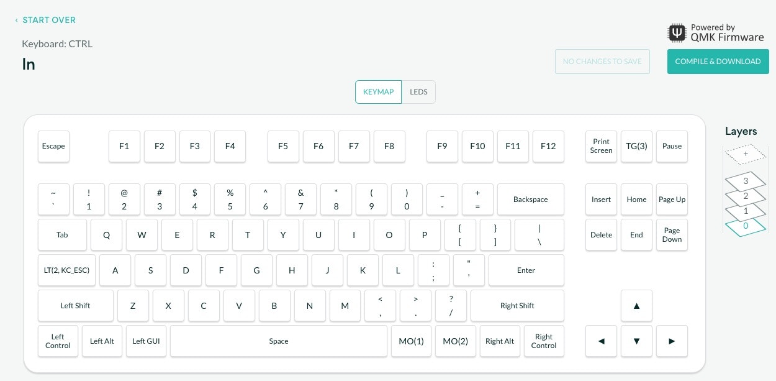Click the left arrow key
Image resolution: width=776 pixels, height=381 pixels.
601,341
